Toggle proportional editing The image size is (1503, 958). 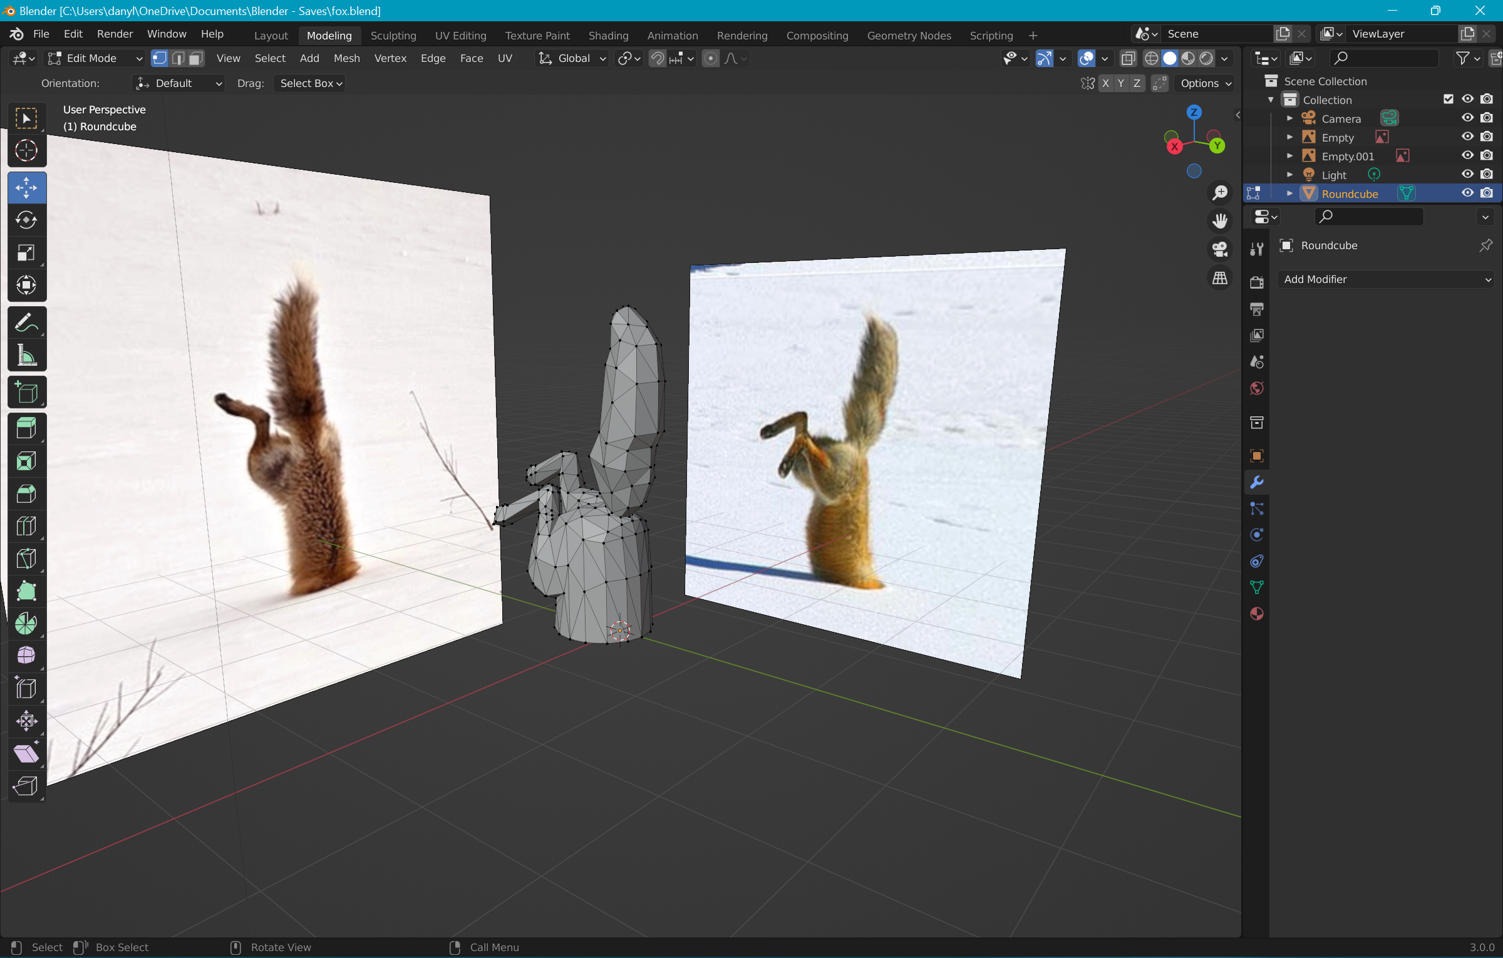710,58
